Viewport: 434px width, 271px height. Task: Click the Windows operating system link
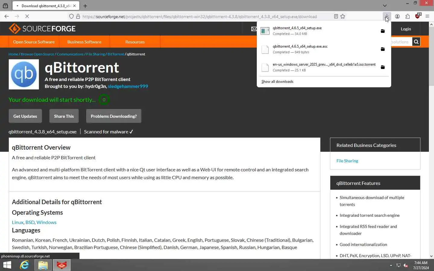(x=46, y=222)
